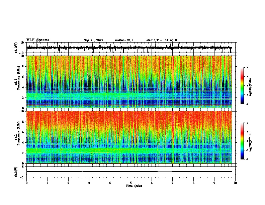Click the 'ch.3(V)' axis label
265x205 pixels.
[16, 172]
